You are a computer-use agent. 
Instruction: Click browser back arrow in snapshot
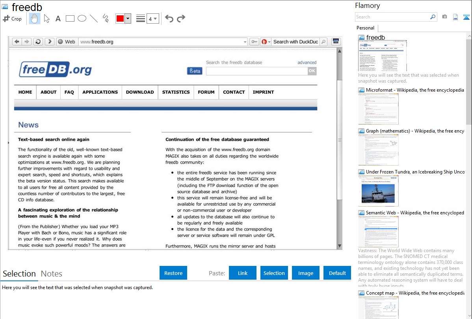pyautogui.click(x=17, y=41)
